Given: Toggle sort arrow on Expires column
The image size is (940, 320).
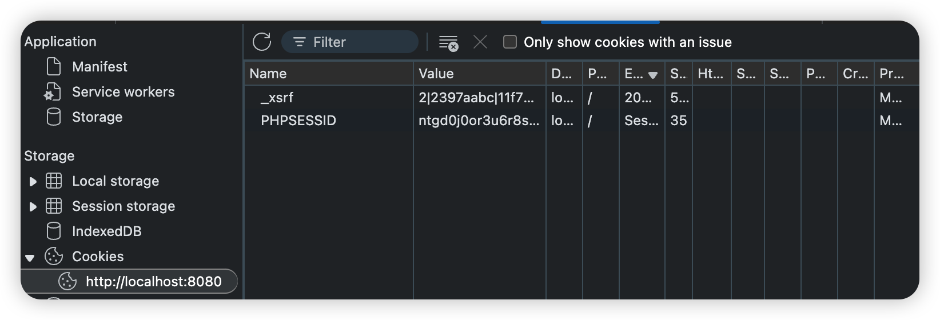Looking at the screenshot, I should click(x=652, y=75).
